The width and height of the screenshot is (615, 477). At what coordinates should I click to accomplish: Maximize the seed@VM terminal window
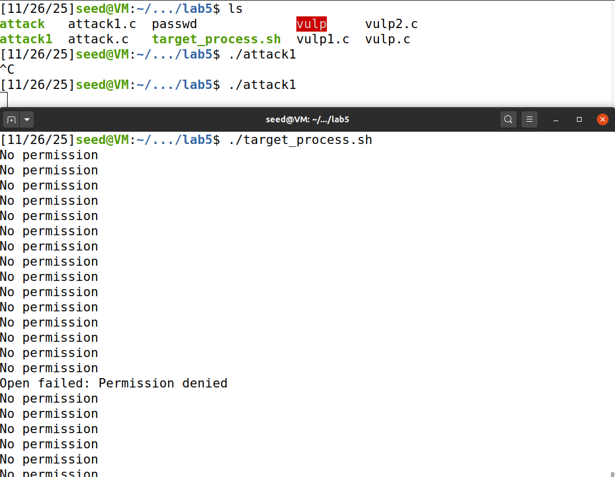[x=579, y=119]
